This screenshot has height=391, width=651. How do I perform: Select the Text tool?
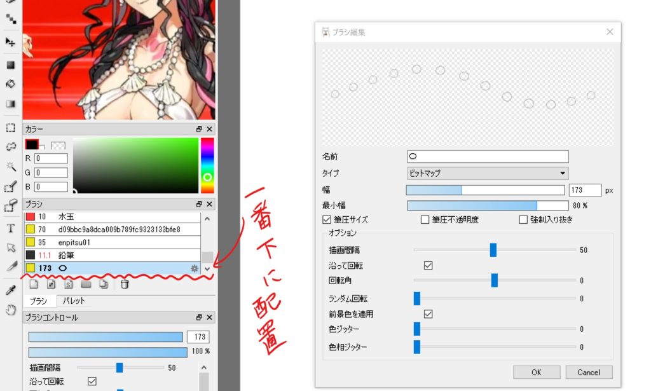[10, 228]
